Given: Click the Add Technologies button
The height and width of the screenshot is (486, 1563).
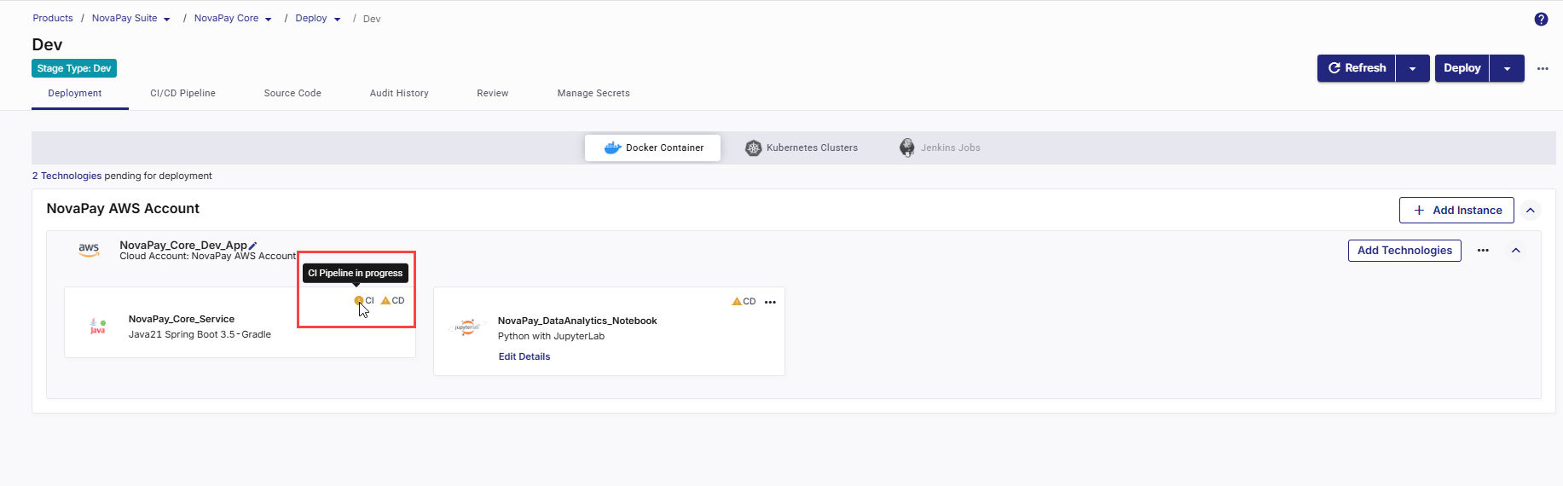Looking at the screenshot, I should (1404, 251).
